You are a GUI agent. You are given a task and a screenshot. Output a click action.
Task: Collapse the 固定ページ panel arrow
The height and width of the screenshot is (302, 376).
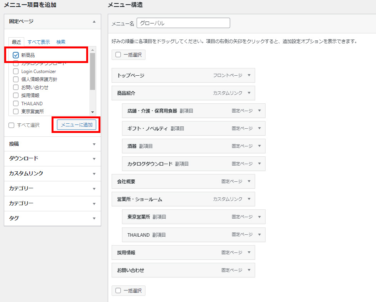point(94,22)
